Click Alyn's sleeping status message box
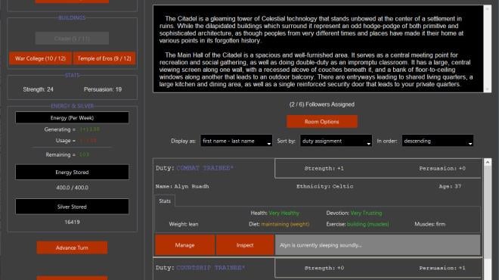Image resolution: width=499 pixels, height=280 pixels. 378,245
